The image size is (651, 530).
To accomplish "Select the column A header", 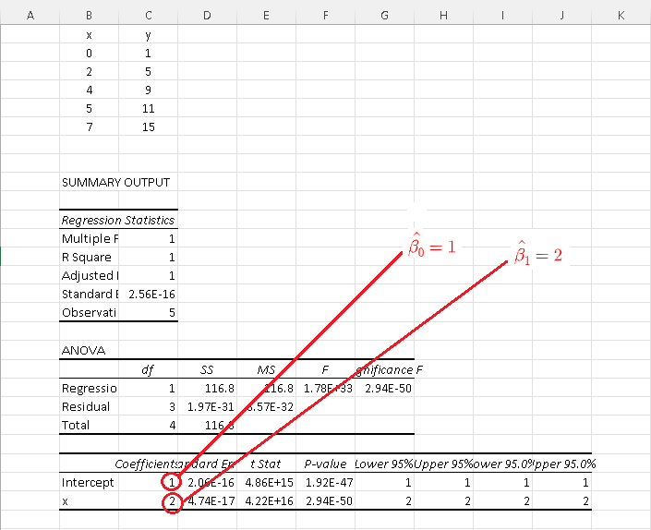I will click(30, 16).
